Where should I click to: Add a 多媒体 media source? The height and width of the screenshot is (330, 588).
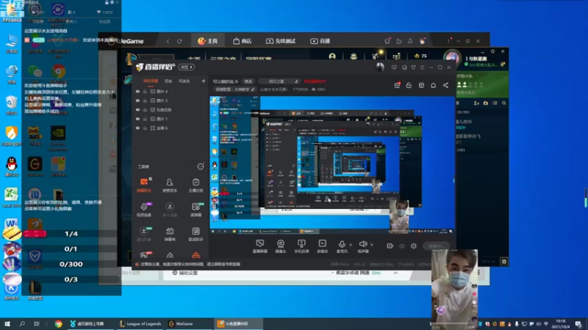(322, 246)
